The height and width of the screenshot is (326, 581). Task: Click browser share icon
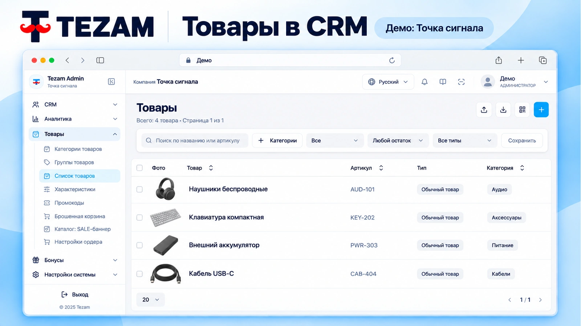(499, 60)
